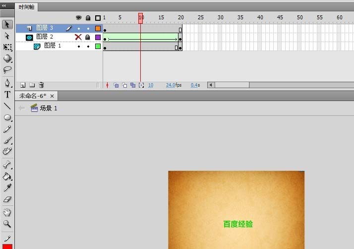Select the 3D Rotation tool
Screen dimensions: 354x249
pos(7,58)
